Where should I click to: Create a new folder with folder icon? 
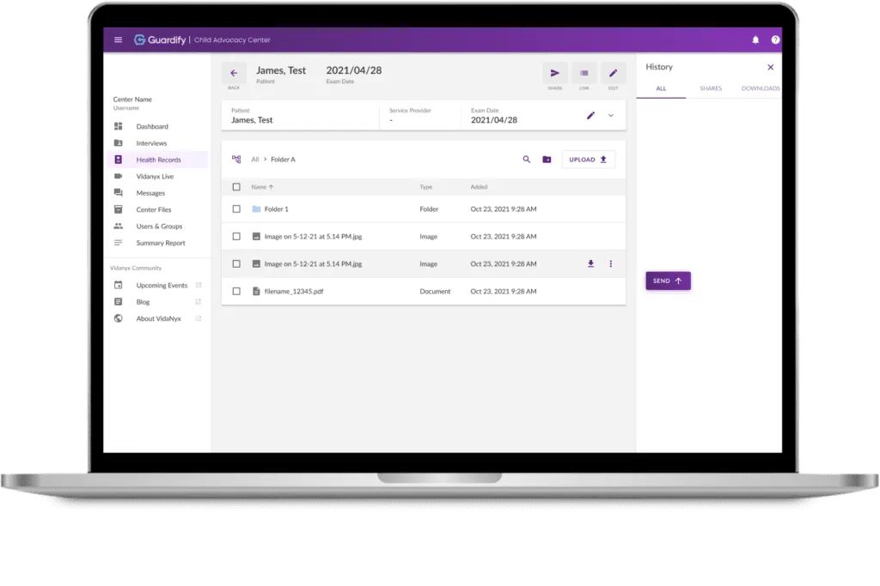tap(547, 160)
